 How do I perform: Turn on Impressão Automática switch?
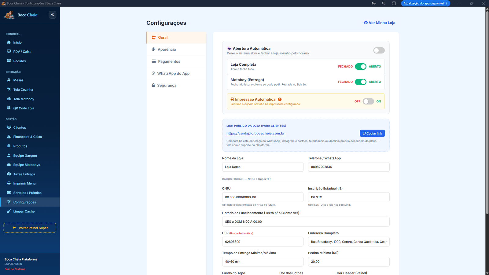[368, 101]
